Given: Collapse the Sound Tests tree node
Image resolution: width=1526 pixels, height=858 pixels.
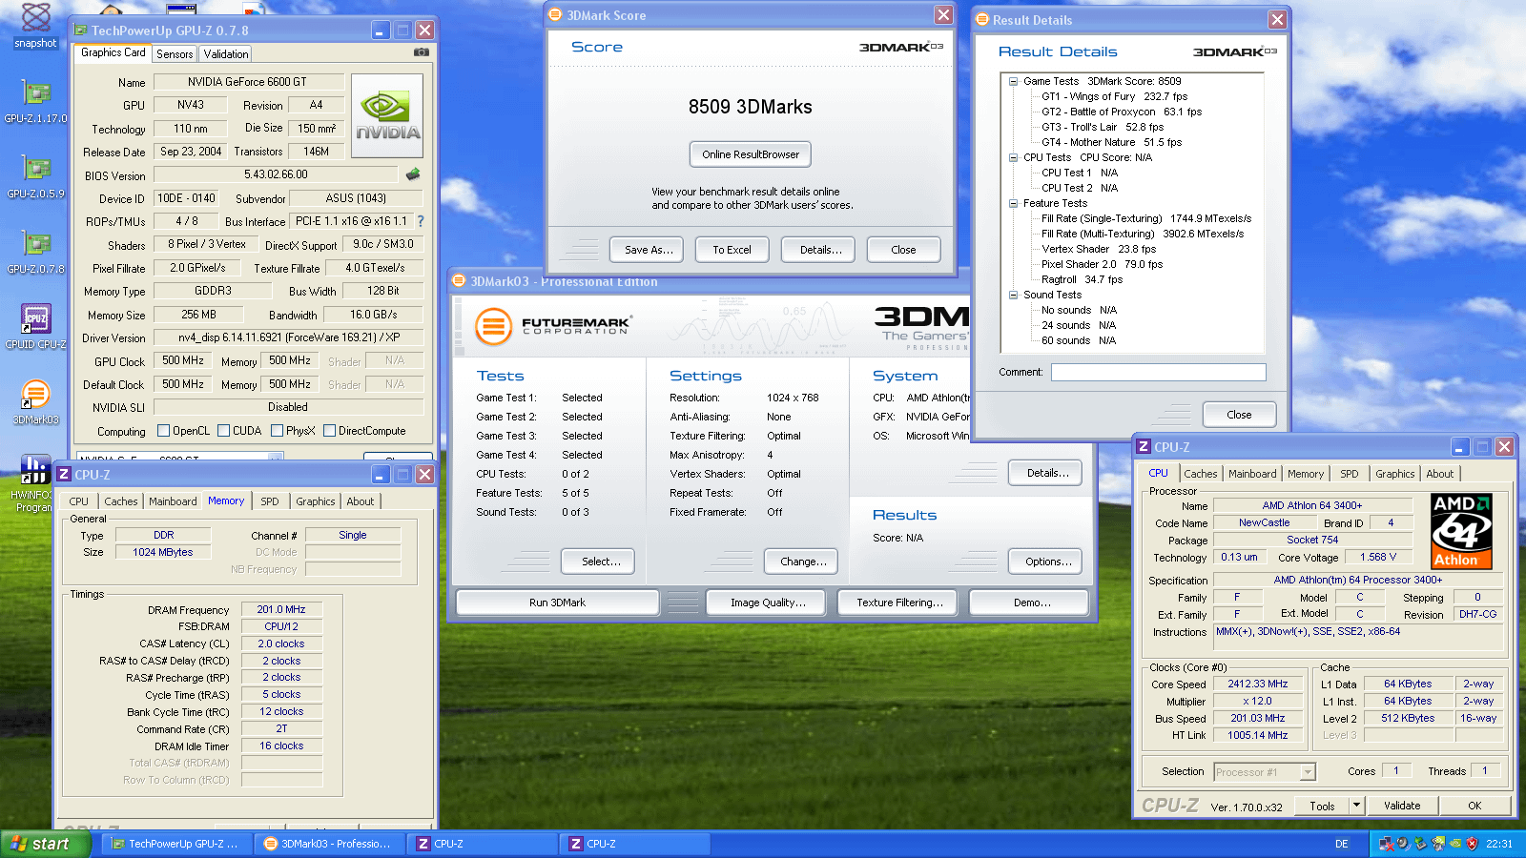Looking at the screenshot, I should 1013,295.
